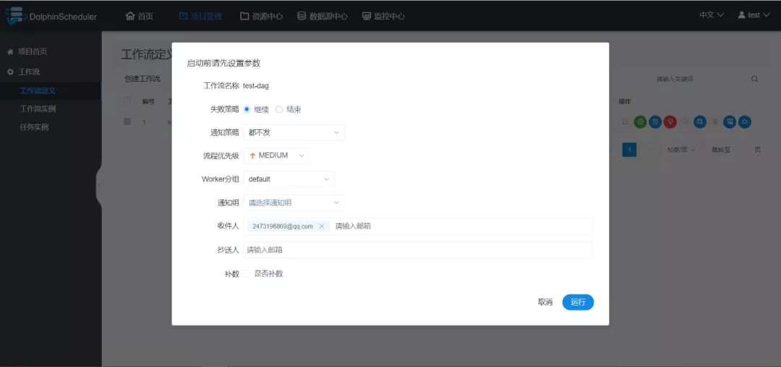The image size is (781, 367).
Task: Open the timing schedule clock icon
Action: coord(655,122)
